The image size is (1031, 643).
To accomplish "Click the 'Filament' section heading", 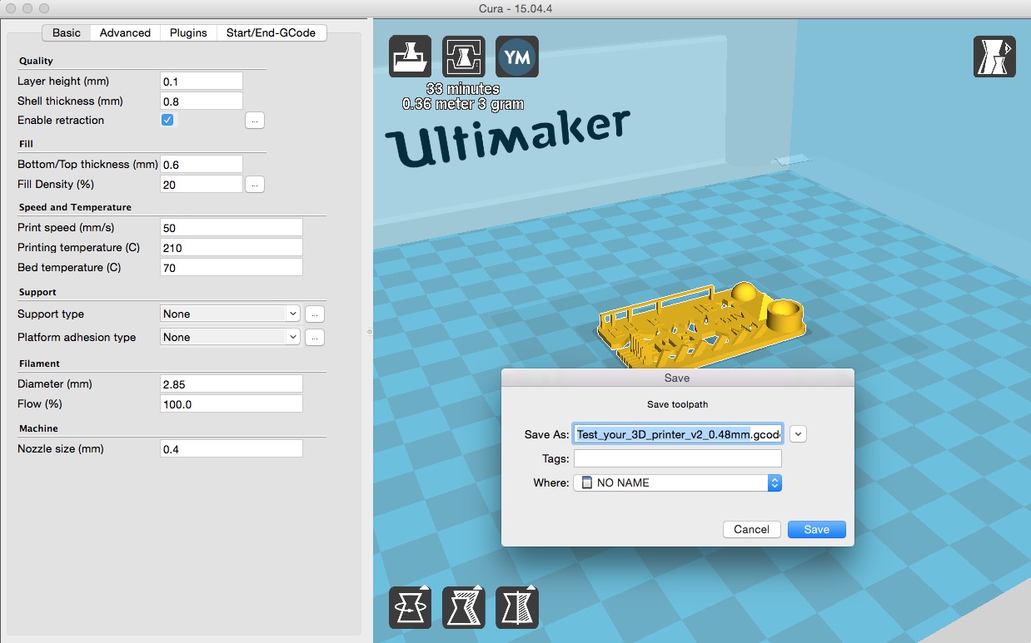I will (39, 364).
